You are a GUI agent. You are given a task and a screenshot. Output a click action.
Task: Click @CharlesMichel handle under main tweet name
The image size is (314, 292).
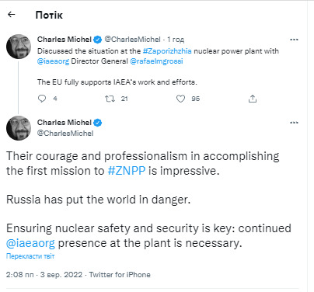(65, 134)
